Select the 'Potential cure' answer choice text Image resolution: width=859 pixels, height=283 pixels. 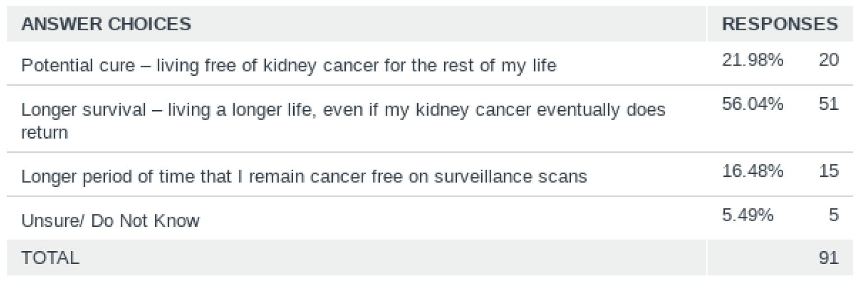click(289, 66)
